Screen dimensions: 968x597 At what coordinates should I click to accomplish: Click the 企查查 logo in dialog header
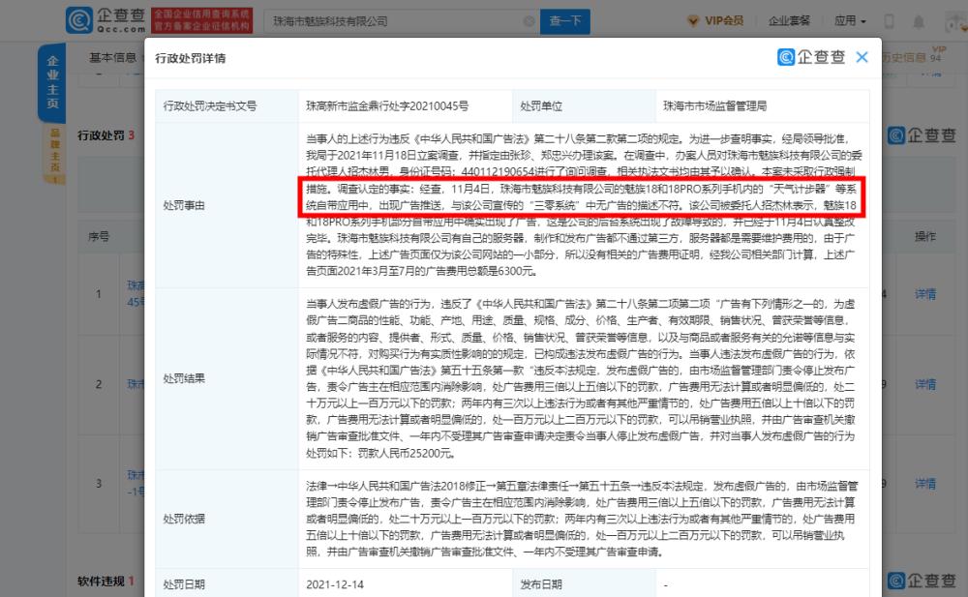click(x=811, y=57)
